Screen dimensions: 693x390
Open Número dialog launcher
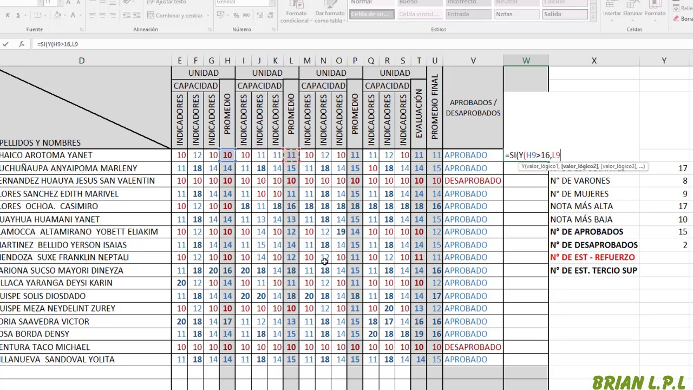274,30
